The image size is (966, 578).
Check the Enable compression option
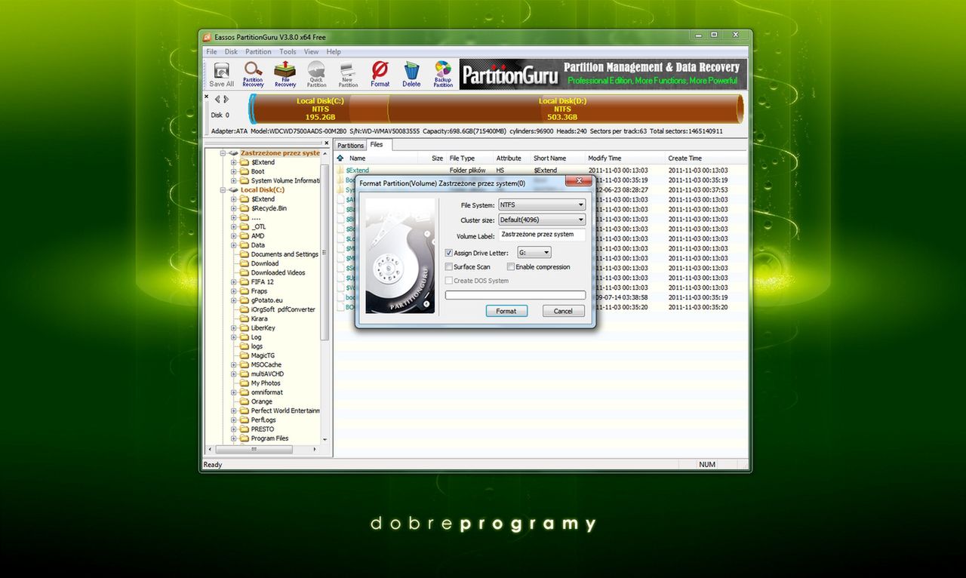tap(511, 266)
